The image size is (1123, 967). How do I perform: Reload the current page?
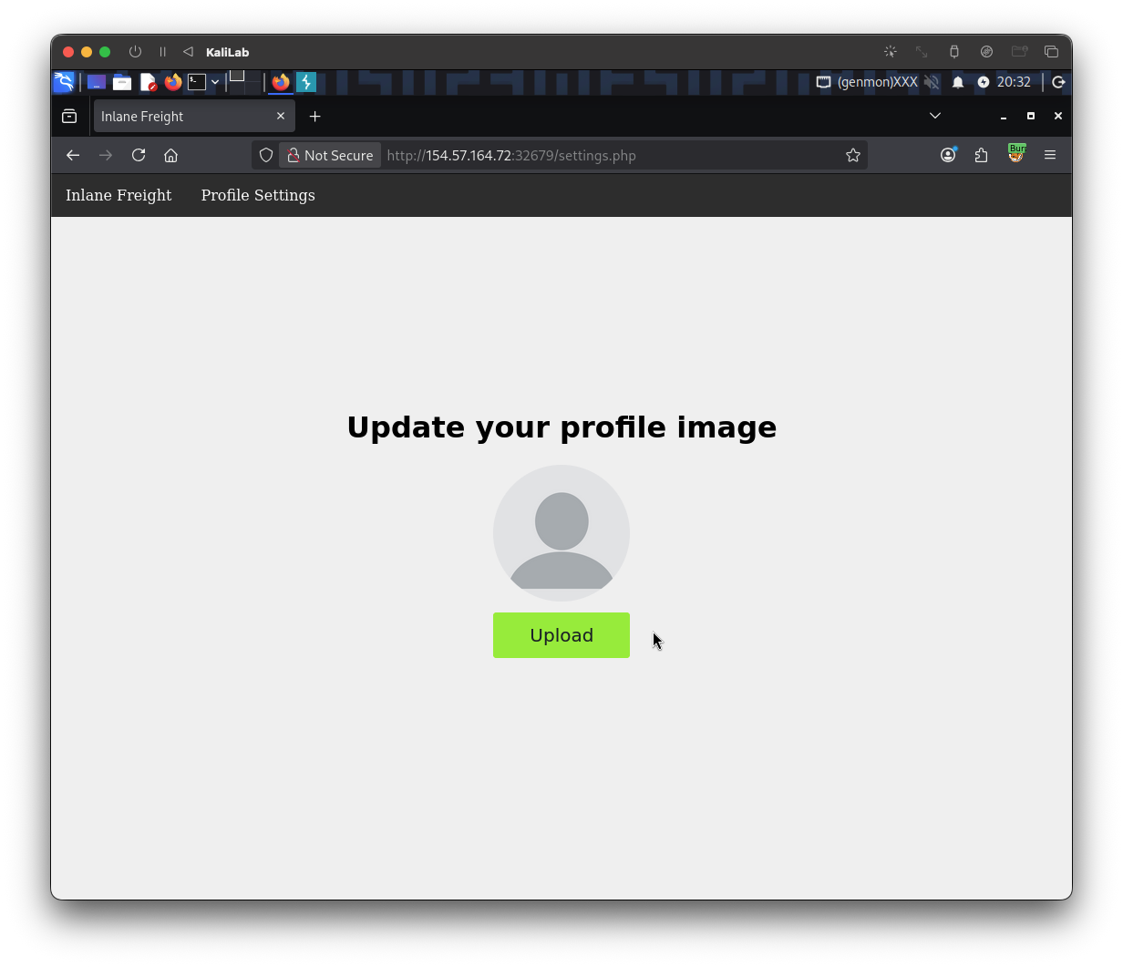coord(139,155)
